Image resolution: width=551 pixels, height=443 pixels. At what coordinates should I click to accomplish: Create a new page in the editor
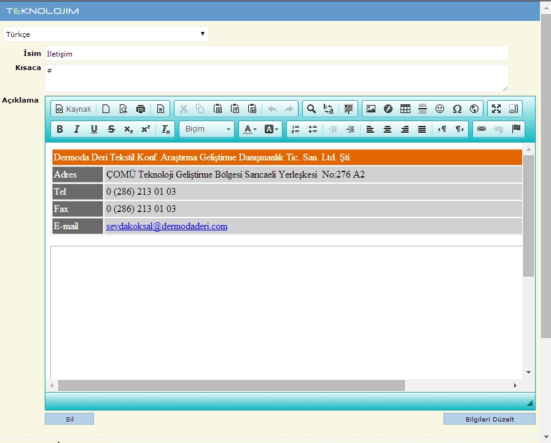click(106, 109)
